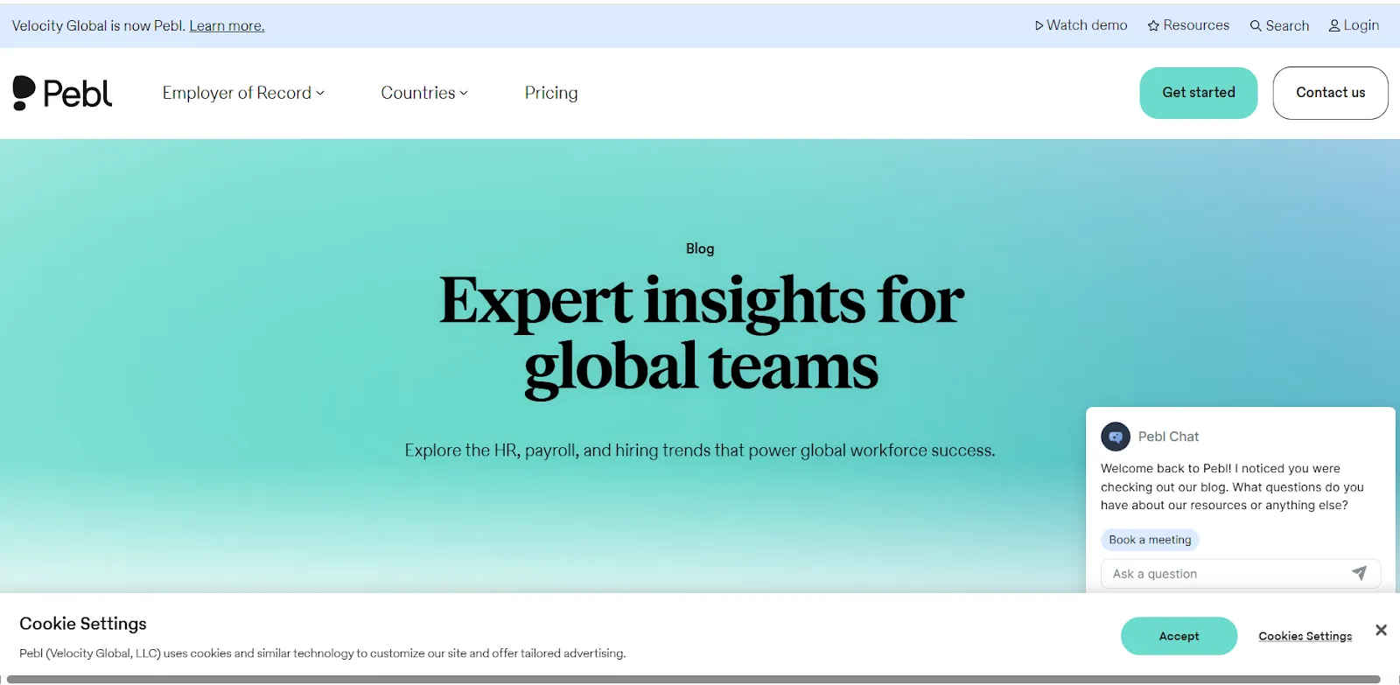Viewport: 1400px width, 685px height.
Task: Click the Watch demo play icon
Action: (x=1039, y=26)
